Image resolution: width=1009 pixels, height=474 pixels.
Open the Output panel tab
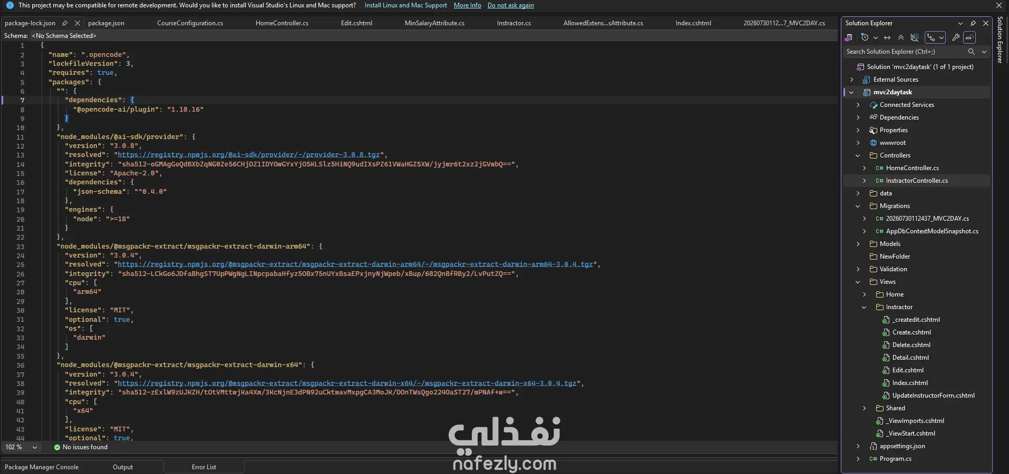coord(123,467)
